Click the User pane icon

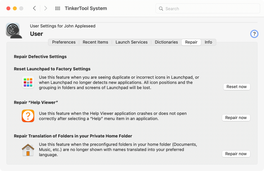pyautogui.click(x=14, y=31)
